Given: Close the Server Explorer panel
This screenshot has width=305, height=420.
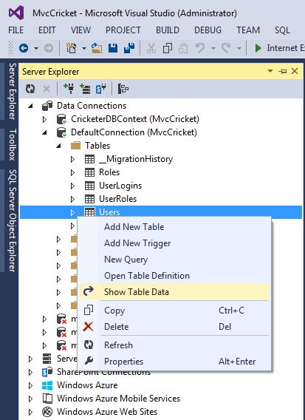Looking at the screenshot, I should coord(295,71).
